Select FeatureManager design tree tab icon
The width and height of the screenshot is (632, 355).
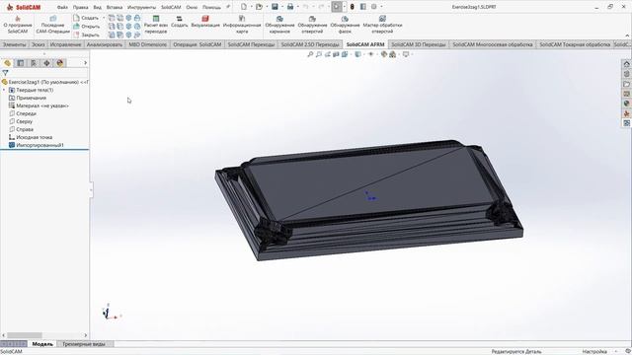point(7,63)
